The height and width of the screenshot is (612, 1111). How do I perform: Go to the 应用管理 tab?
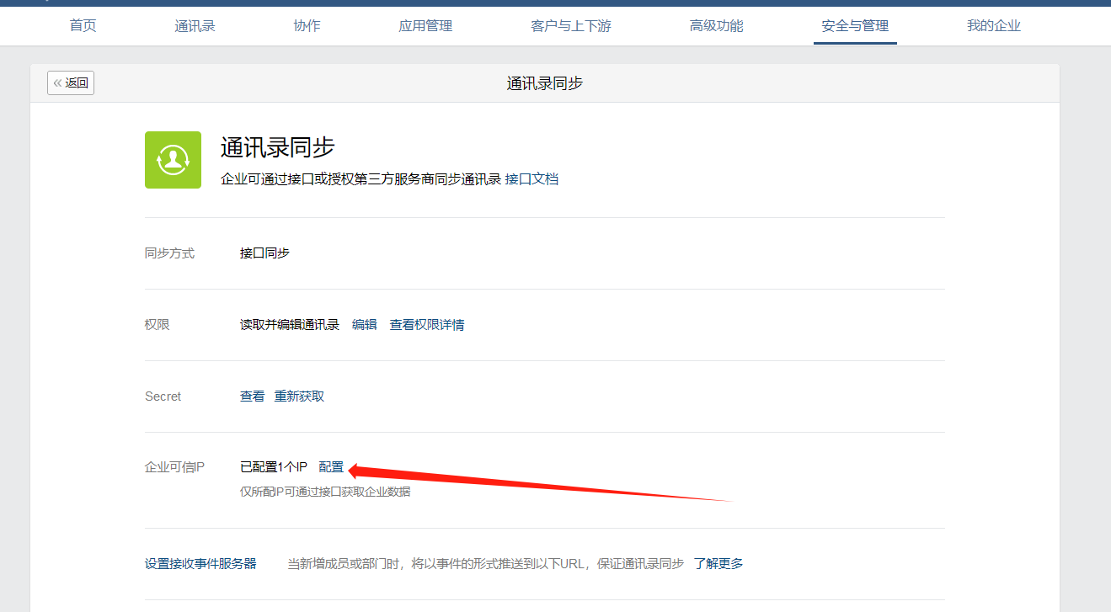(425, 25)
